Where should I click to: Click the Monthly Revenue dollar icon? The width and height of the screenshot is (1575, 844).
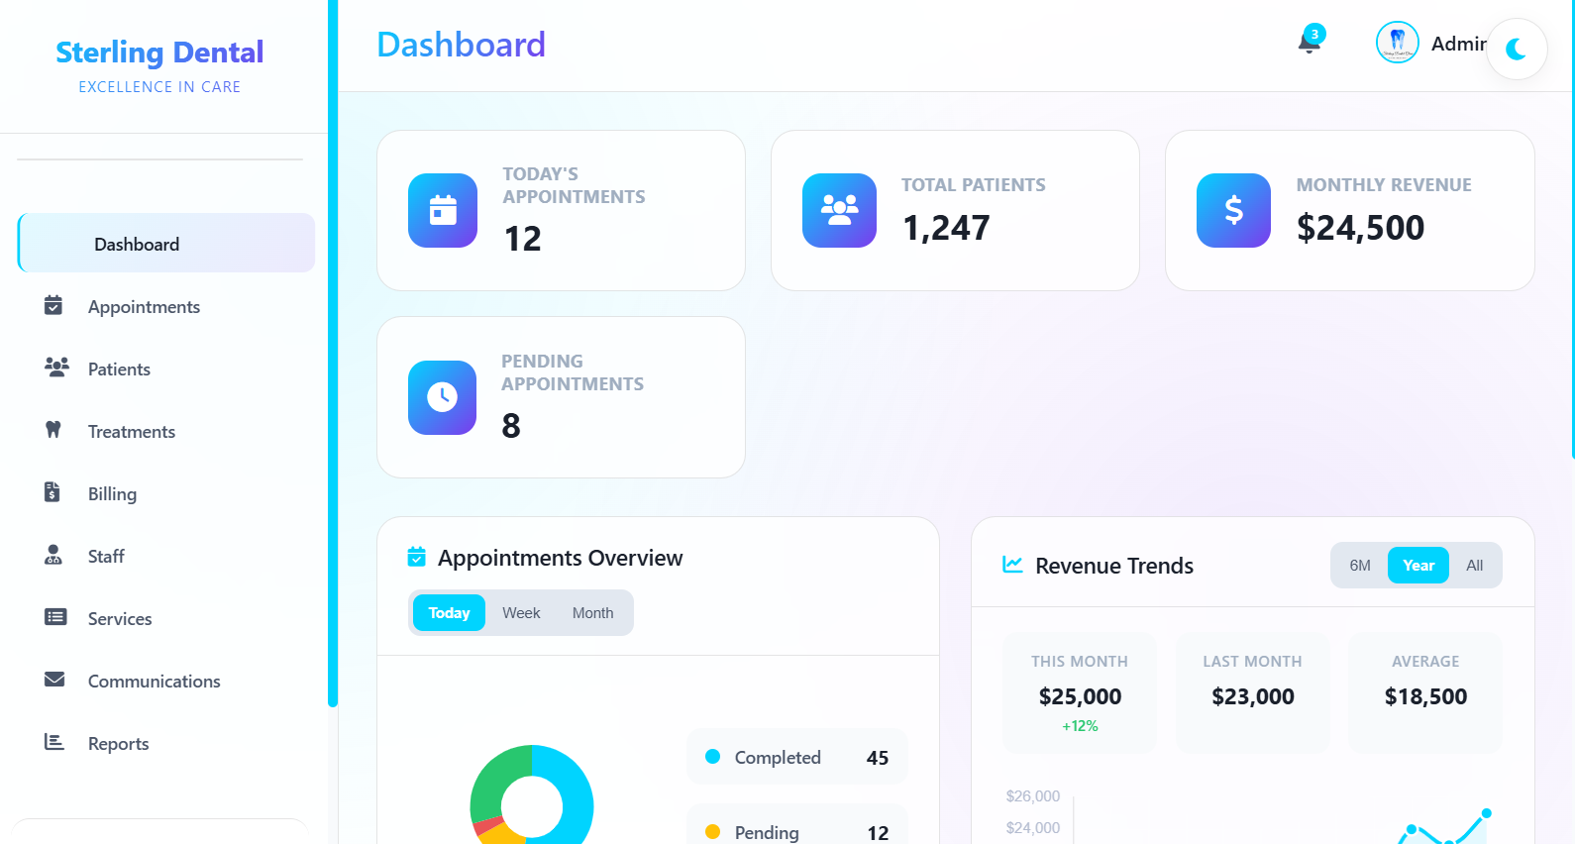pyautogui.click(x=1233, y=210)
